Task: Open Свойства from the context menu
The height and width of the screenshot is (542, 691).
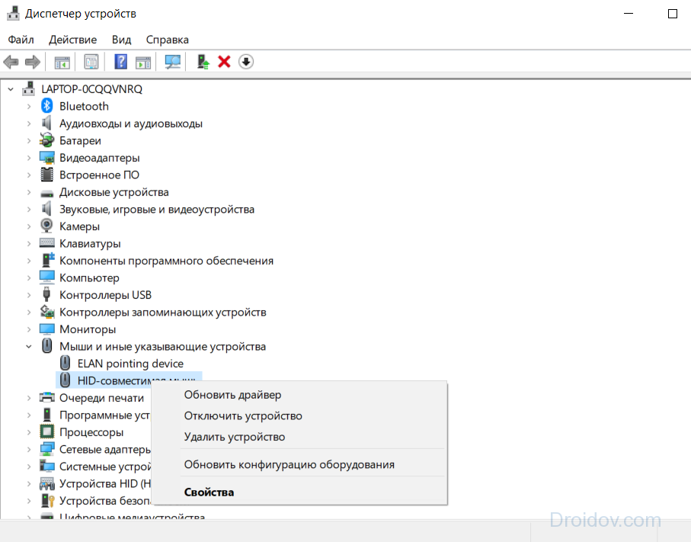Action: pyautogui.click(x=209, y=492)
